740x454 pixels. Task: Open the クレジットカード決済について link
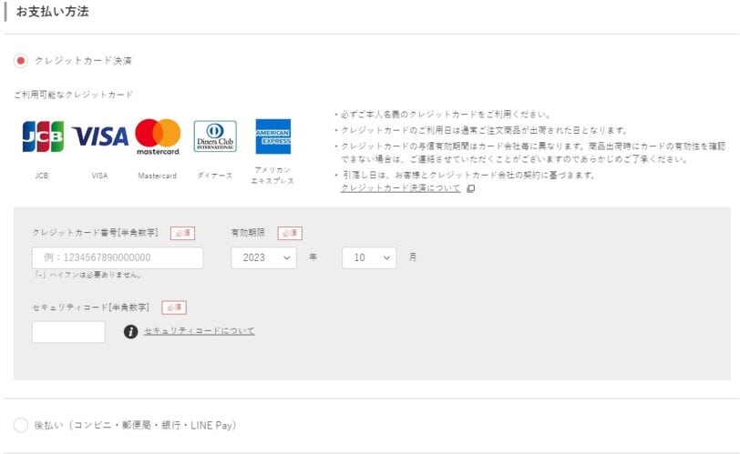400,188
